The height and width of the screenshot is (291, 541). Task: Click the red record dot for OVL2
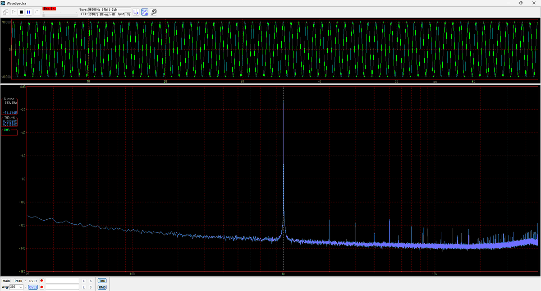[x=41, y=287]
